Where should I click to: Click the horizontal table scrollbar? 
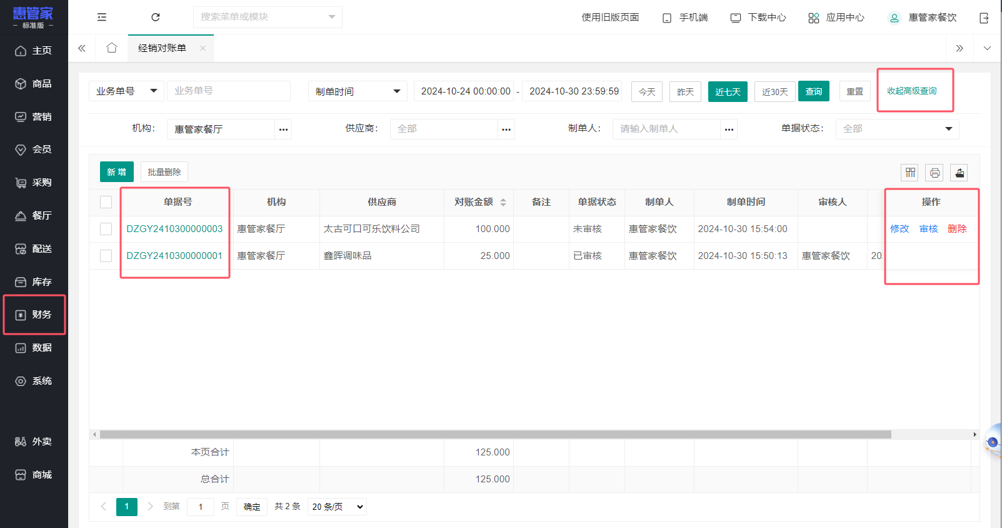(495, 434)
